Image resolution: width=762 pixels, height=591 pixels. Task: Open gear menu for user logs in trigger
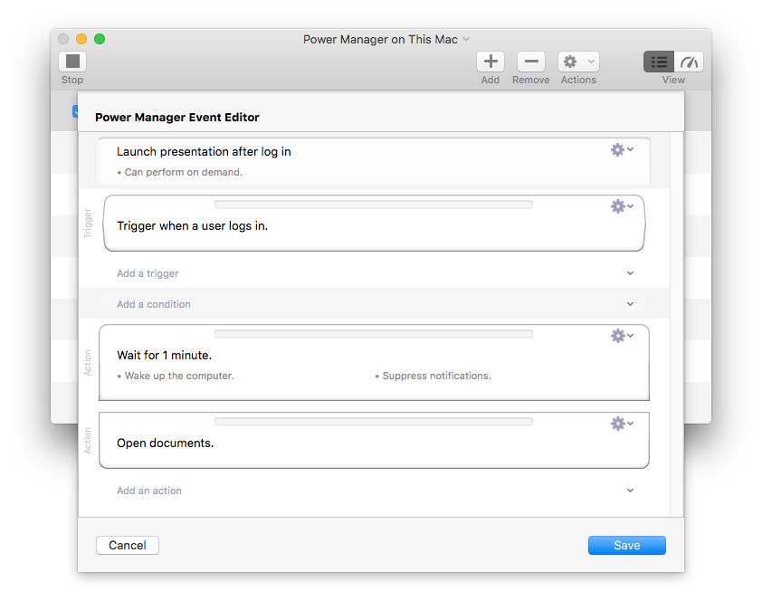point(622,206)
